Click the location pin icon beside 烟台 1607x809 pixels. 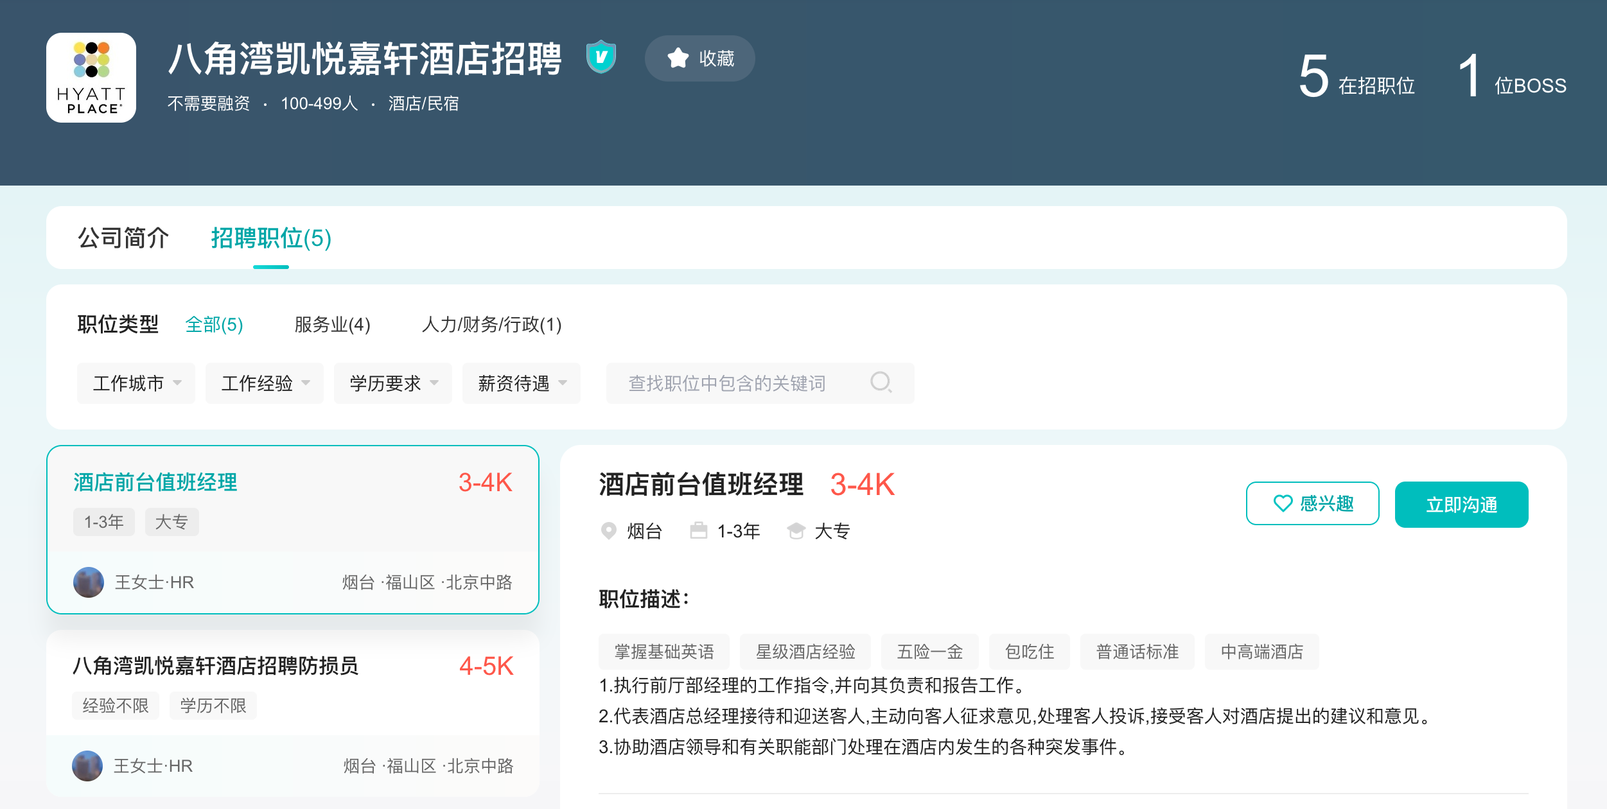608,531
